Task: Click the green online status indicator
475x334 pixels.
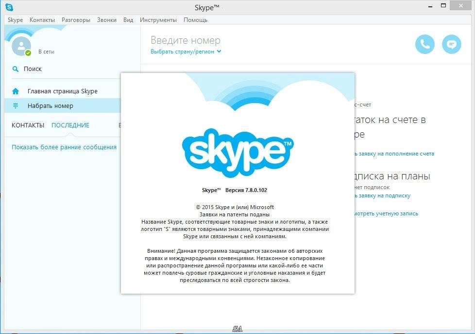Action: (x=28, y=53)
